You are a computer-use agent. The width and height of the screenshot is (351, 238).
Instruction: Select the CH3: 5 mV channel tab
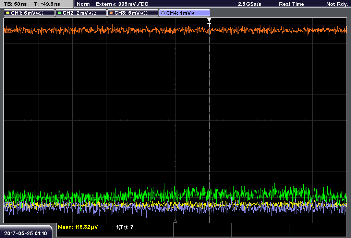133,13
